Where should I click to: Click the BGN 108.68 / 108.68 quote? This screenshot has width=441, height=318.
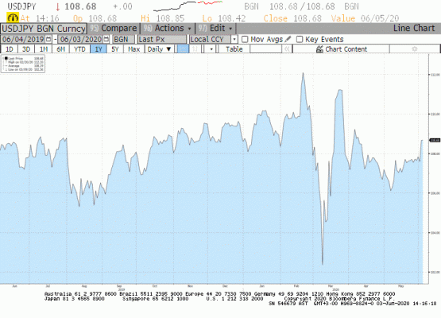(x=301, y=6)
